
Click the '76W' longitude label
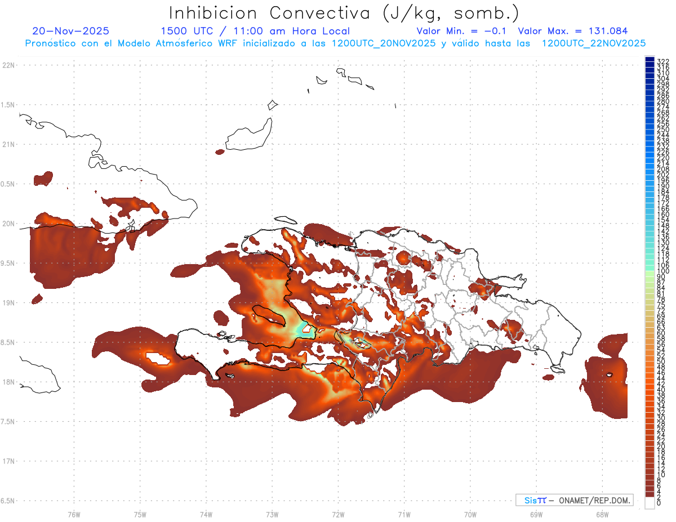tap(74, 514)
